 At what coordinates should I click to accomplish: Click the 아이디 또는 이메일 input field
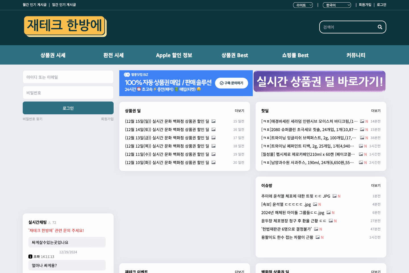coord(68,77)
